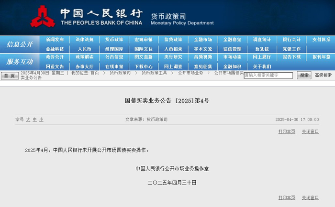This screenshot has height=207, width=335.
Task: Go to 学术交流 page
Action: pyautogui.click(x=203, y=49)
